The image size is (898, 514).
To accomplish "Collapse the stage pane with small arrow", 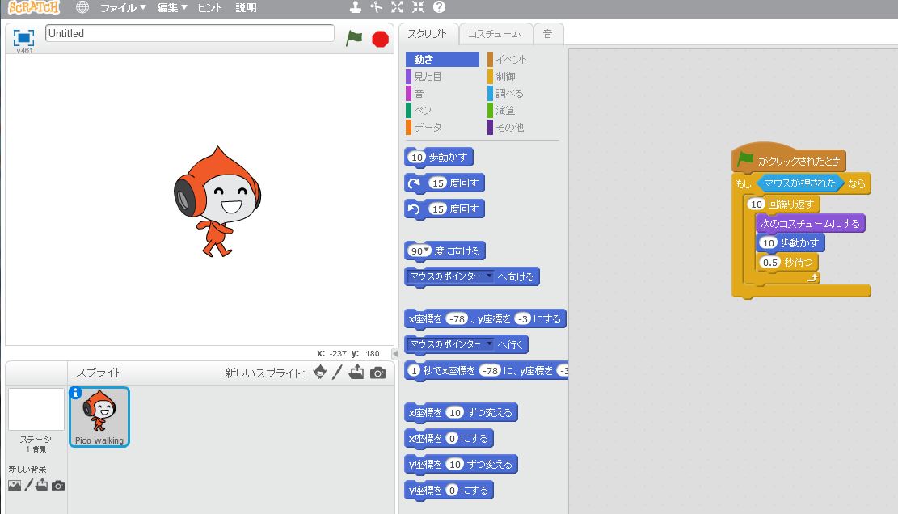I will [x=395, y=354].
